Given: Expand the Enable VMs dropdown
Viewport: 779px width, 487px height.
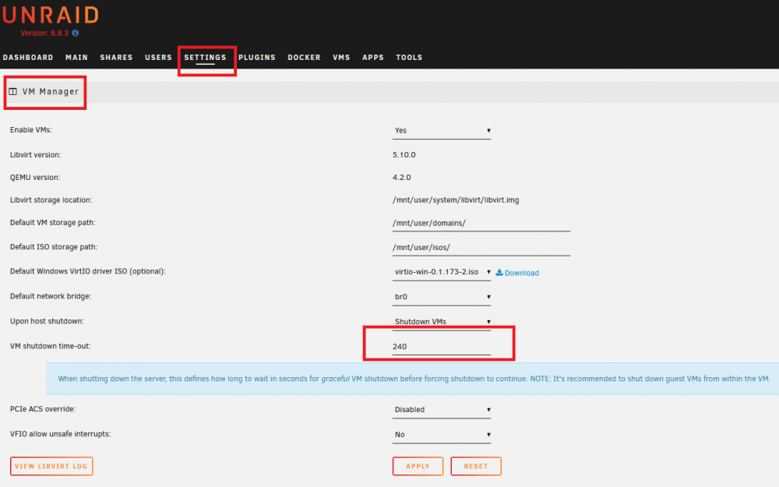Looking at the screenshot, I should 442,131.
